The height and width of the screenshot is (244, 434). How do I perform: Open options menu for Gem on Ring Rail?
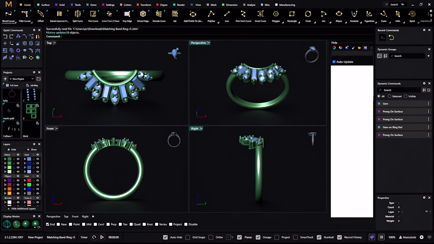pyautogui.click(x=428, y=127)
